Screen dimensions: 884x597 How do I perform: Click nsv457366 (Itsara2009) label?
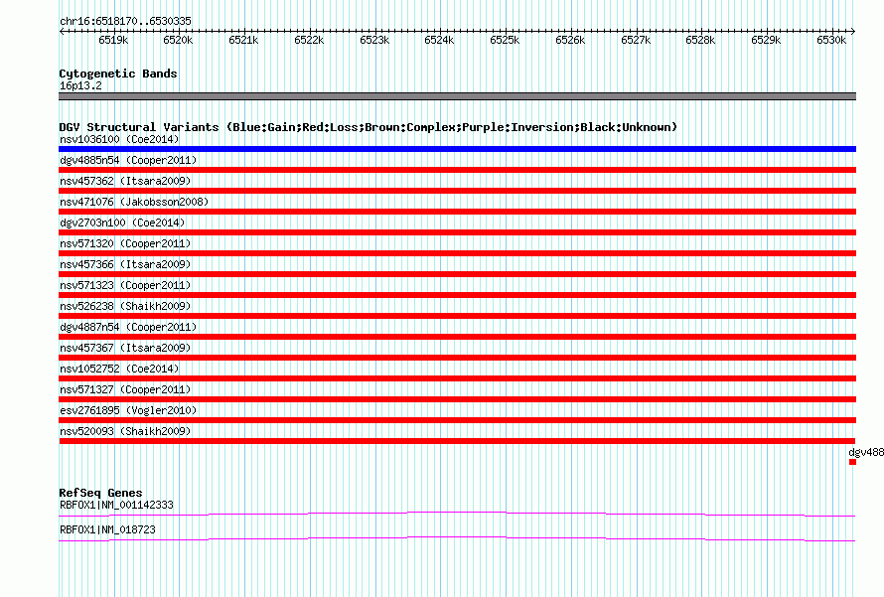125,264
